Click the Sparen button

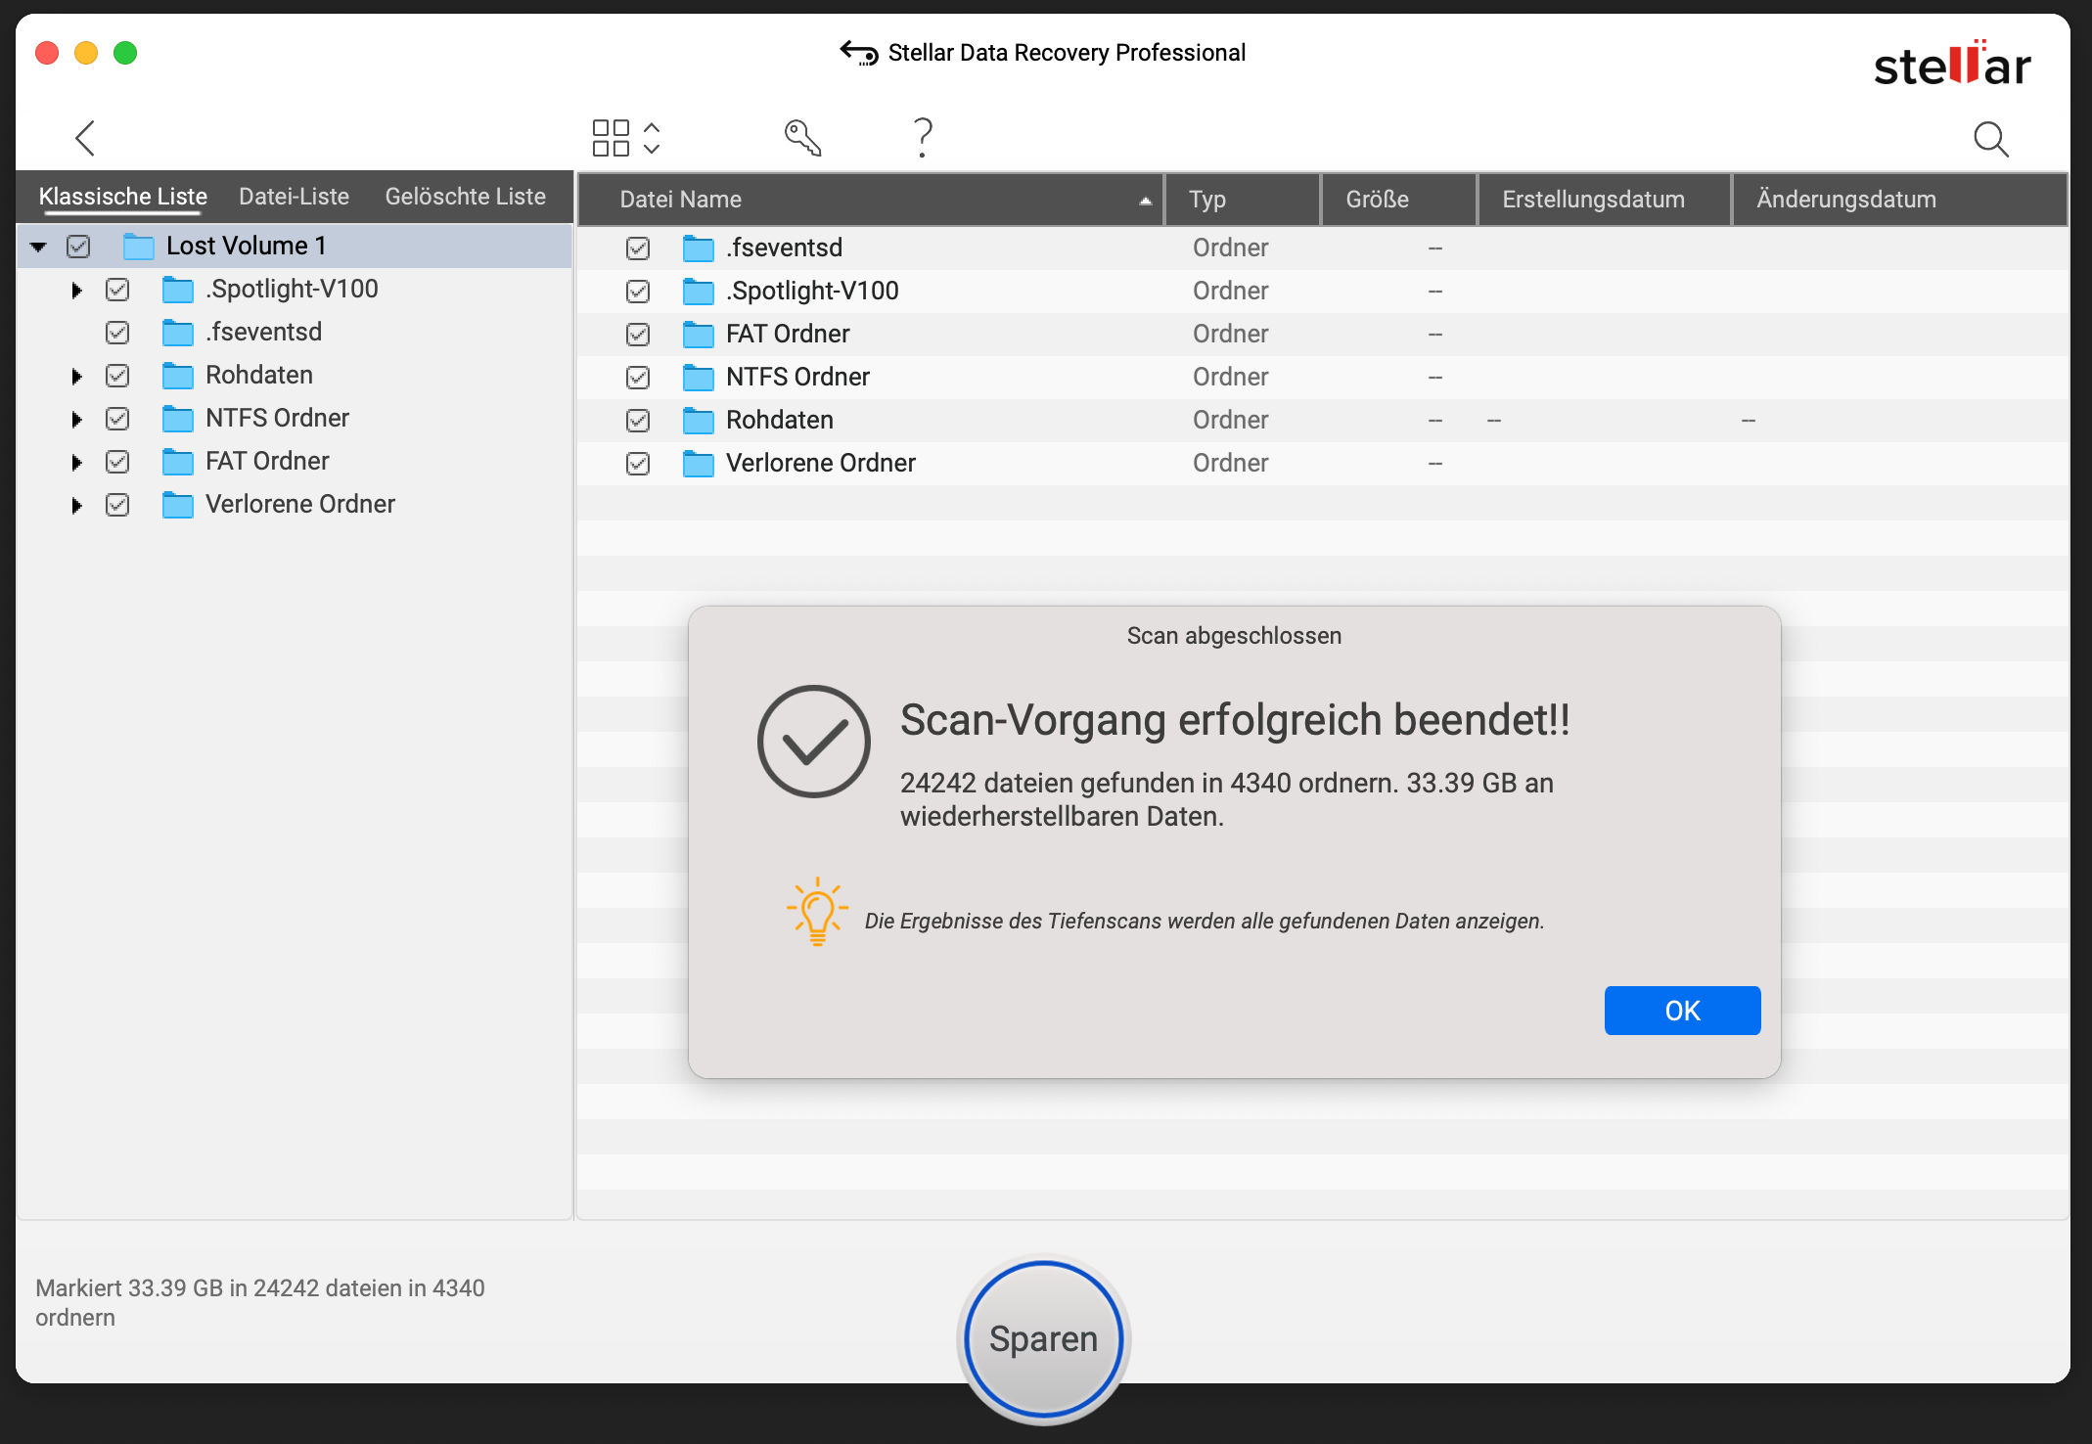[x=1043, y=1338]
